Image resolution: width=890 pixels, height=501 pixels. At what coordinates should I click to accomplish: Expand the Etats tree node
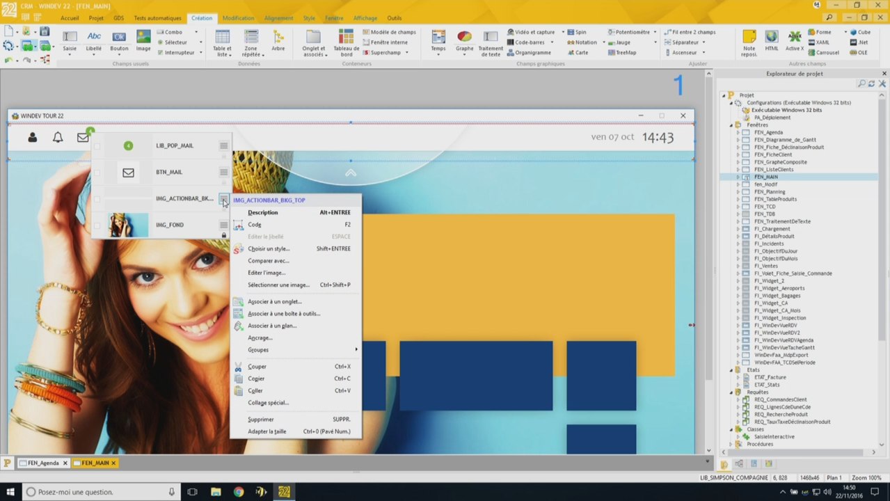click(731, 370)
